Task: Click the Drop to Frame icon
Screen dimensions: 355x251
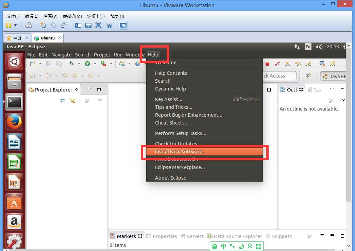Action: [x=322, y=64]
